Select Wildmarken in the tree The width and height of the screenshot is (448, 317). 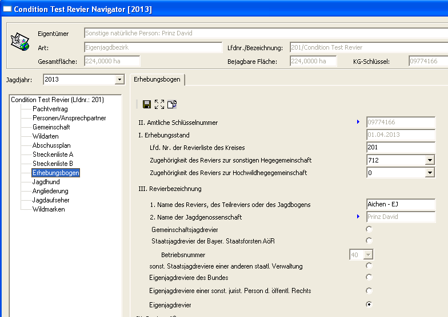[x=49, y=209]
